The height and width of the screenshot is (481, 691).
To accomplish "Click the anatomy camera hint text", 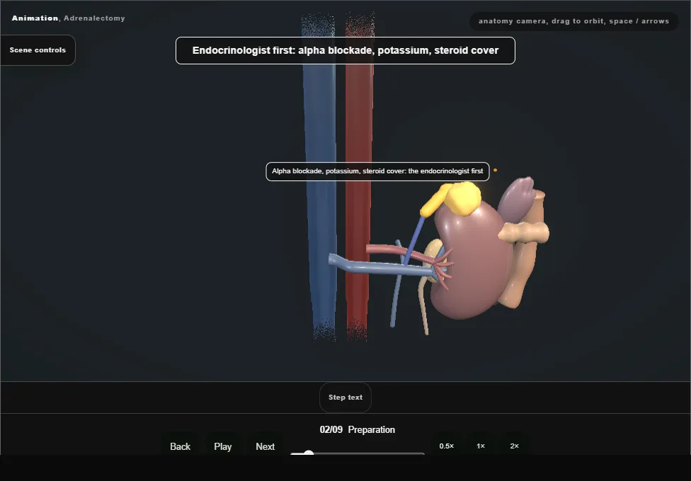I will pos(573,21).
